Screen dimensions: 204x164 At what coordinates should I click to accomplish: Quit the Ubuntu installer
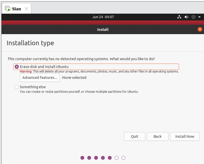(x=134, y=136)
